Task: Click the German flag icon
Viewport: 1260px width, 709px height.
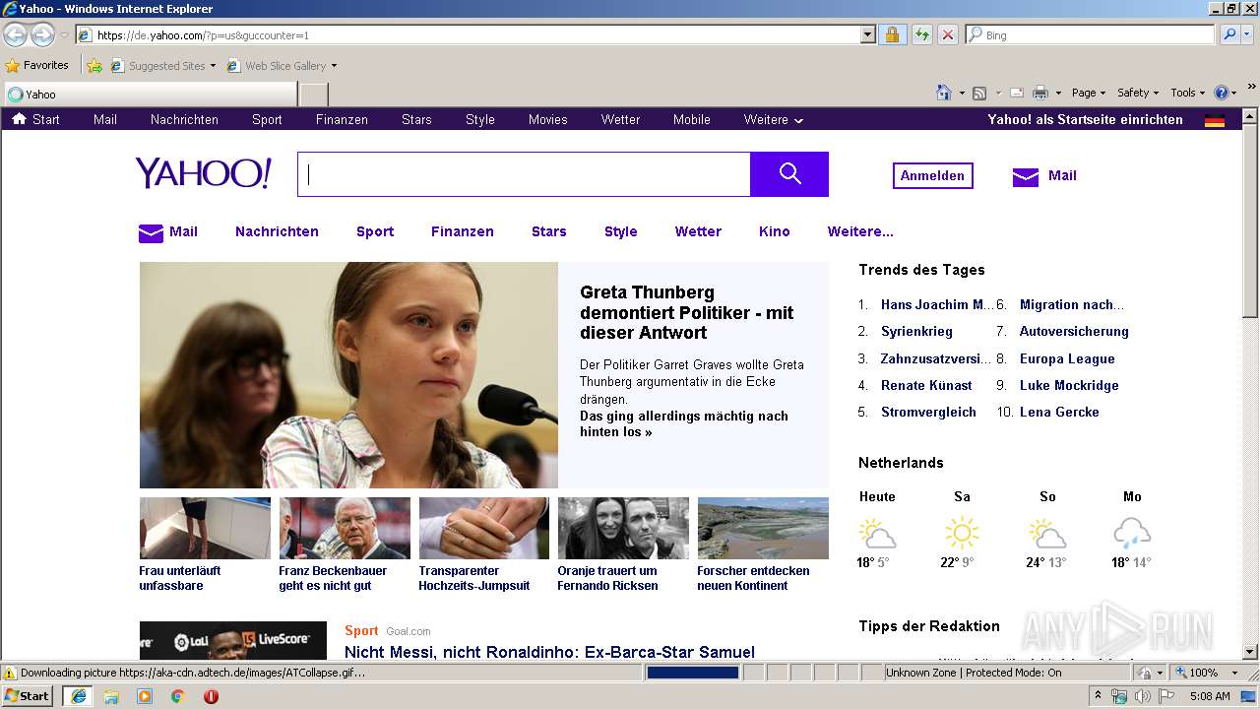Action: point(1215,120)
